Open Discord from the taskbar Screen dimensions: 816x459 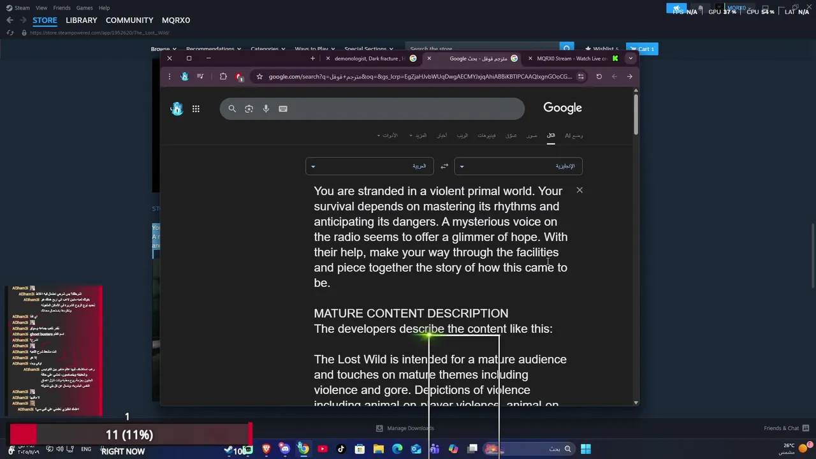point(285,449)
